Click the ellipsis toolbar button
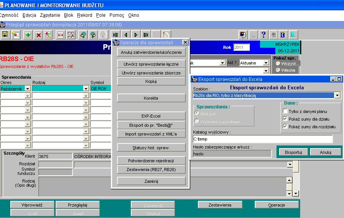 point(253,35)
